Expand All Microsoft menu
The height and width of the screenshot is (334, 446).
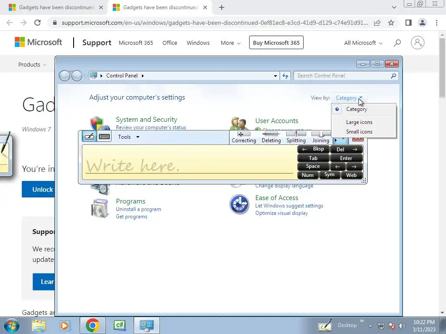(363, 43)
